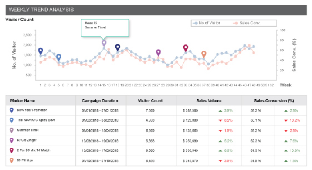
Task: Click KFC's Zinger sales conversion up arrow
Action: pos(286,141)
